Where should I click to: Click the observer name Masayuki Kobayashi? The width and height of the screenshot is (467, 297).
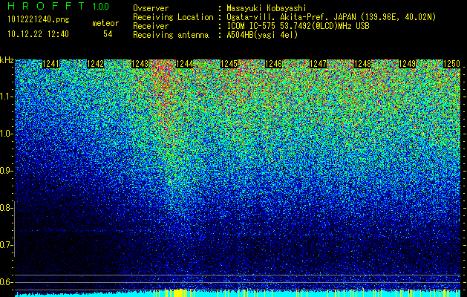(x=267, y=8)
